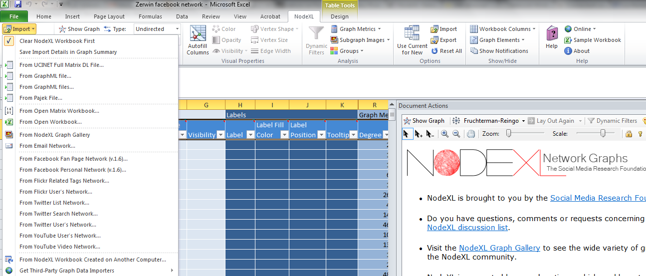646x276 pixels.
Task: Click the padlock icon in graph toolbar
Action: point(629,134)
